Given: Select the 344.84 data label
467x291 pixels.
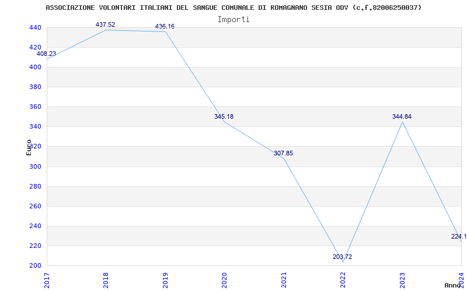Looking at the screenshot, I should coord(402,116).
